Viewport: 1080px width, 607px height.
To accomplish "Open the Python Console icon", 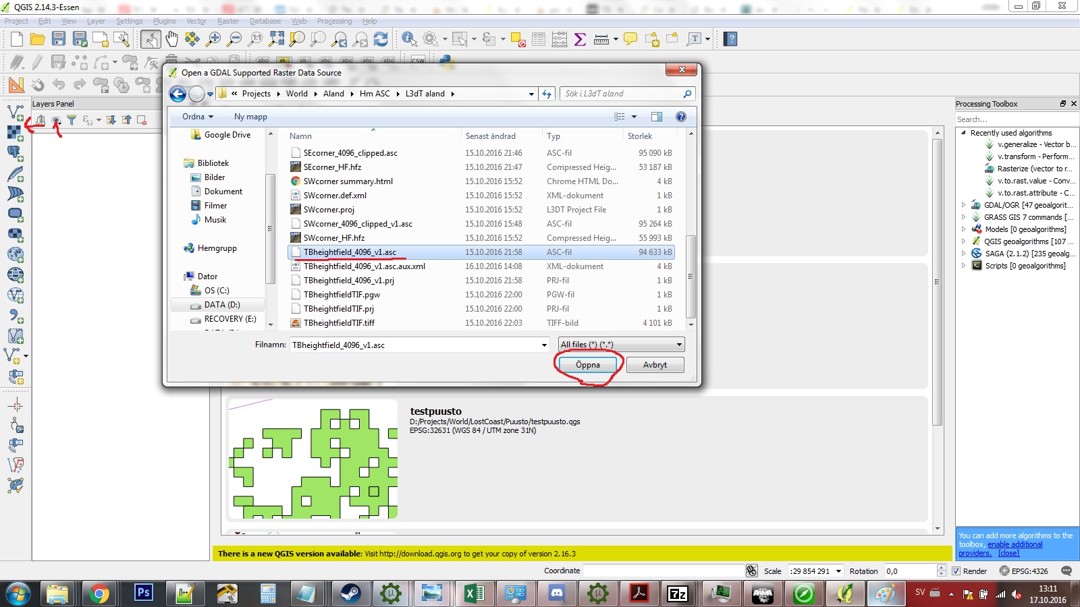I will pos(446,60).
